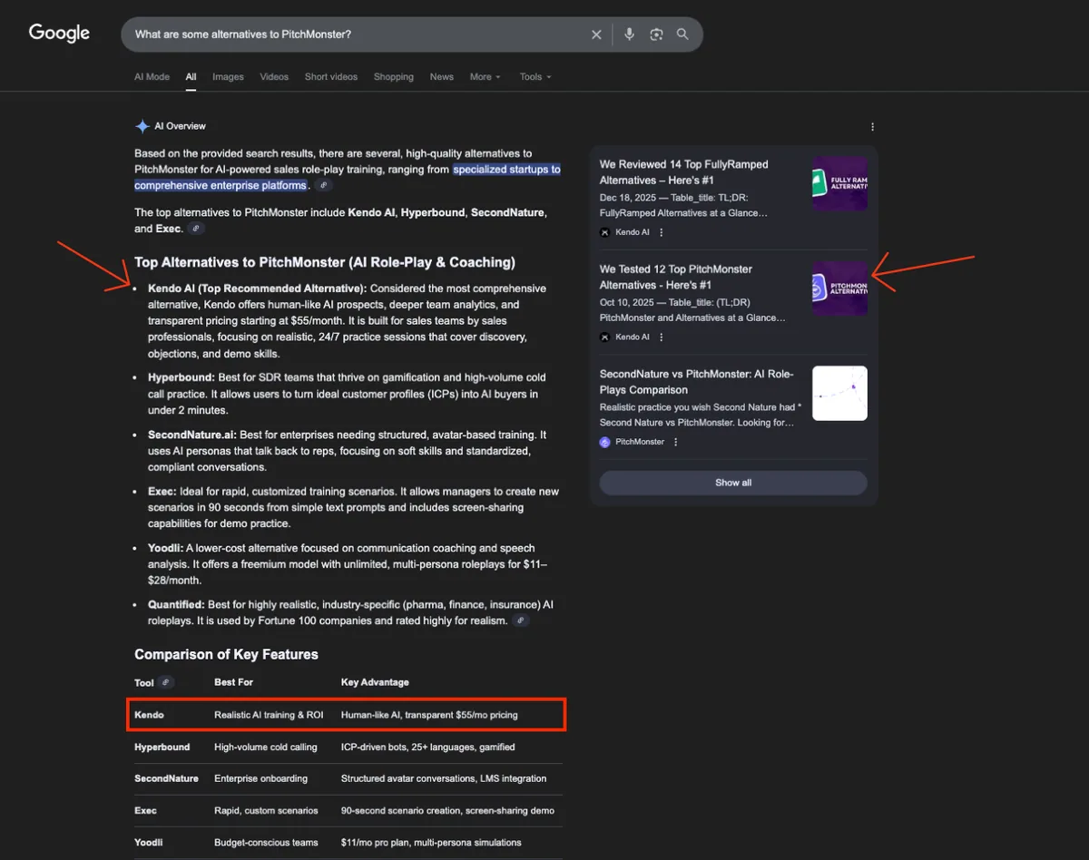1089x860 pixels.
Task: Open the Short videos tab
Action: [x=331, y=77]
